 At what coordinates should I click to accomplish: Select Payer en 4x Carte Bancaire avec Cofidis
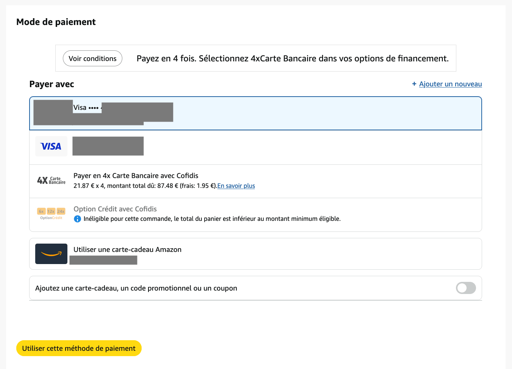pyautogui.click(x=136, y=175)
